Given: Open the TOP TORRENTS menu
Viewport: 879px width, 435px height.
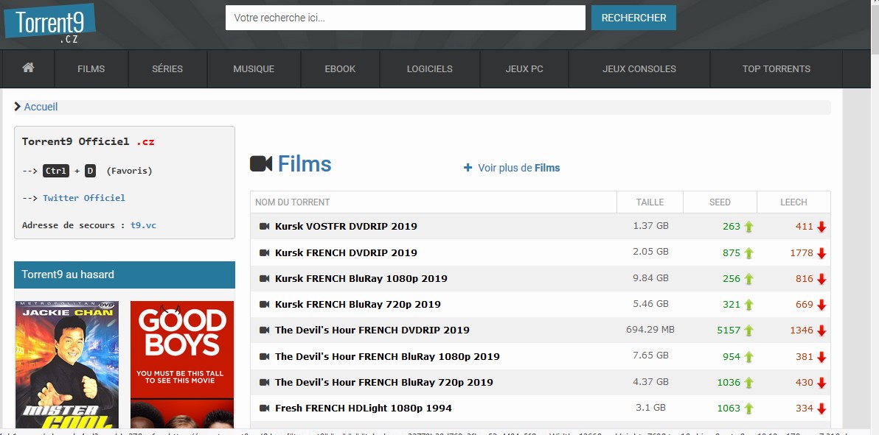Looking at the screenshot, I should 776,69.
